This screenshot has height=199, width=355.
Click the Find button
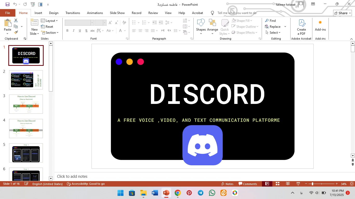tap(270, 21)
